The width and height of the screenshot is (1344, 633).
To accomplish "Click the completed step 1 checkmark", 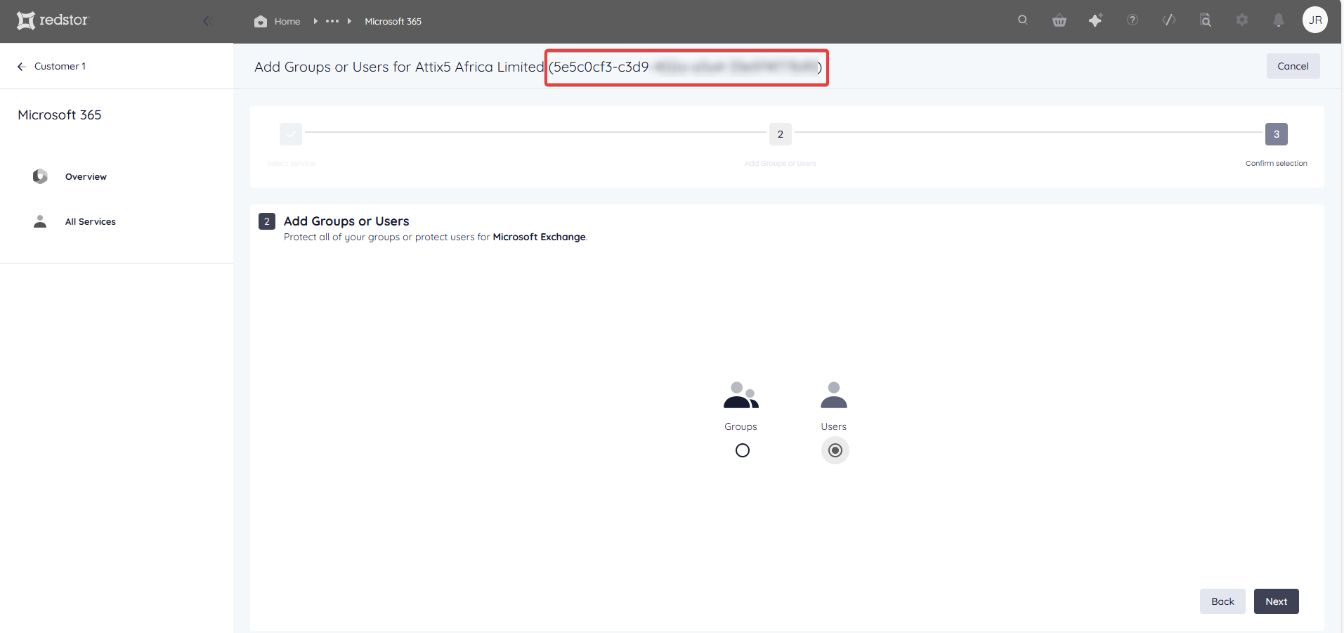I will click(291, 134).
